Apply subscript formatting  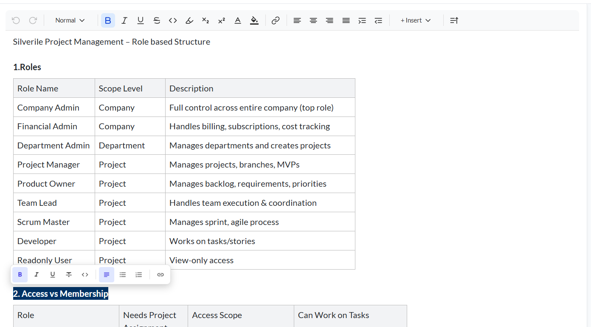205,20
